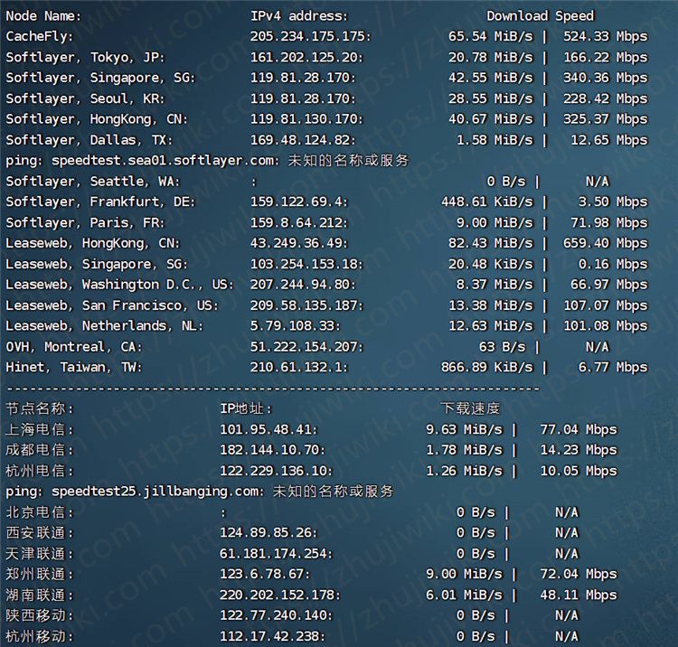Select IP 51.222.154.207
This screenshot has width=678, height=647.
pyautogui.click(x=306, y=347)
